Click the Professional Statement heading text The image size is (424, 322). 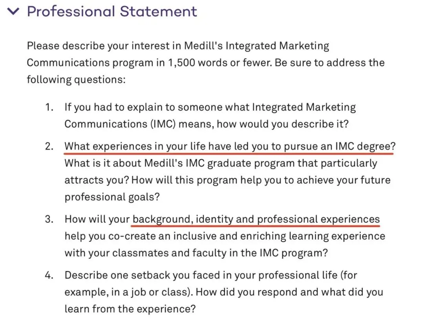point(112,11)
